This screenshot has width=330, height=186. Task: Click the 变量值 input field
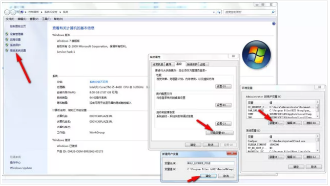tap(211, 169)
